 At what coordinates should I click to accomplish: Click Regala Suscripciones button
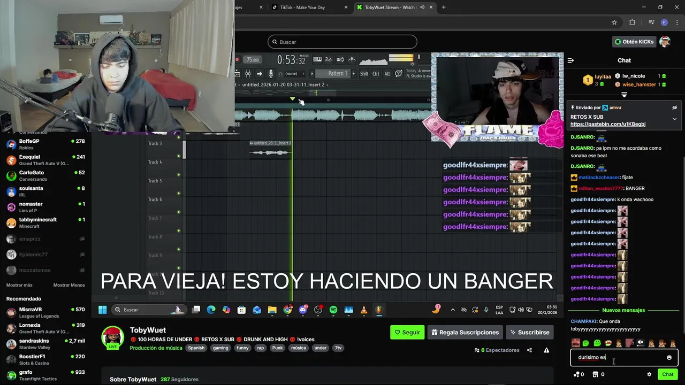point(465,332)
